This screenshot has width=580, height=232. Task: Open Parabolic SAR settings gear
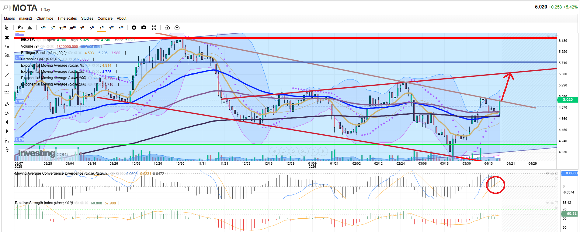(x=71, y=59)
